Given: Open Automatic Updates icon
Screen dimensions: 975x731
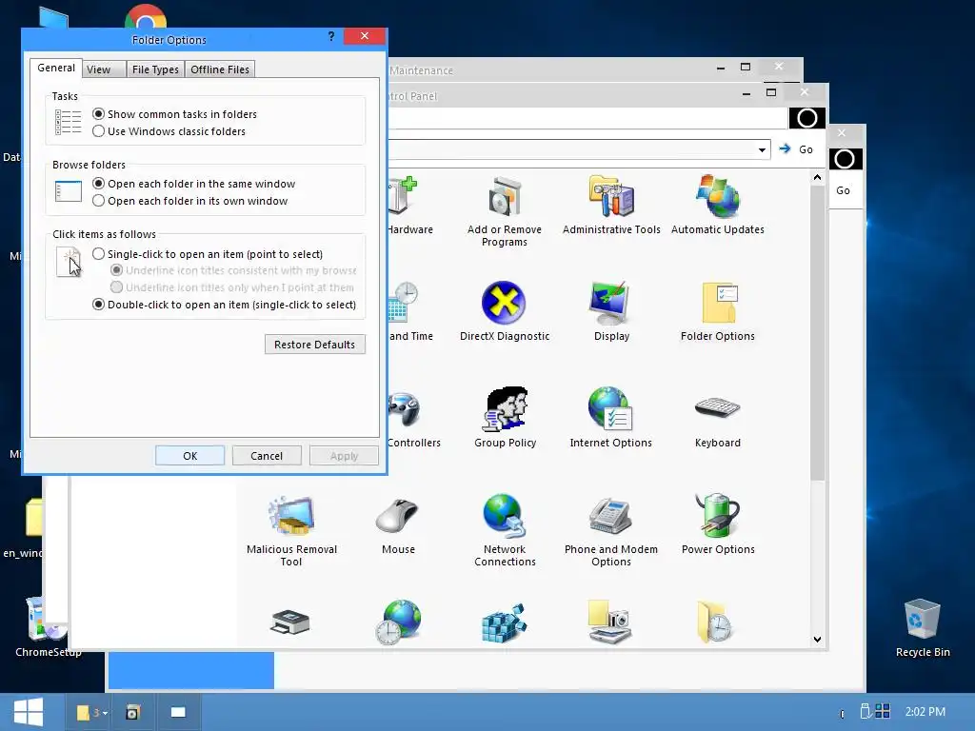Looking at the screenshot, I should click(718, 207).
